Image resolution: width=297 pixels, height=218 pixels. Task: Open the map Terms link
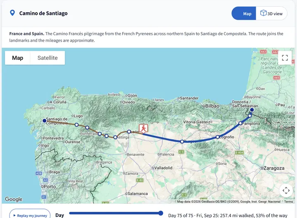288,202
